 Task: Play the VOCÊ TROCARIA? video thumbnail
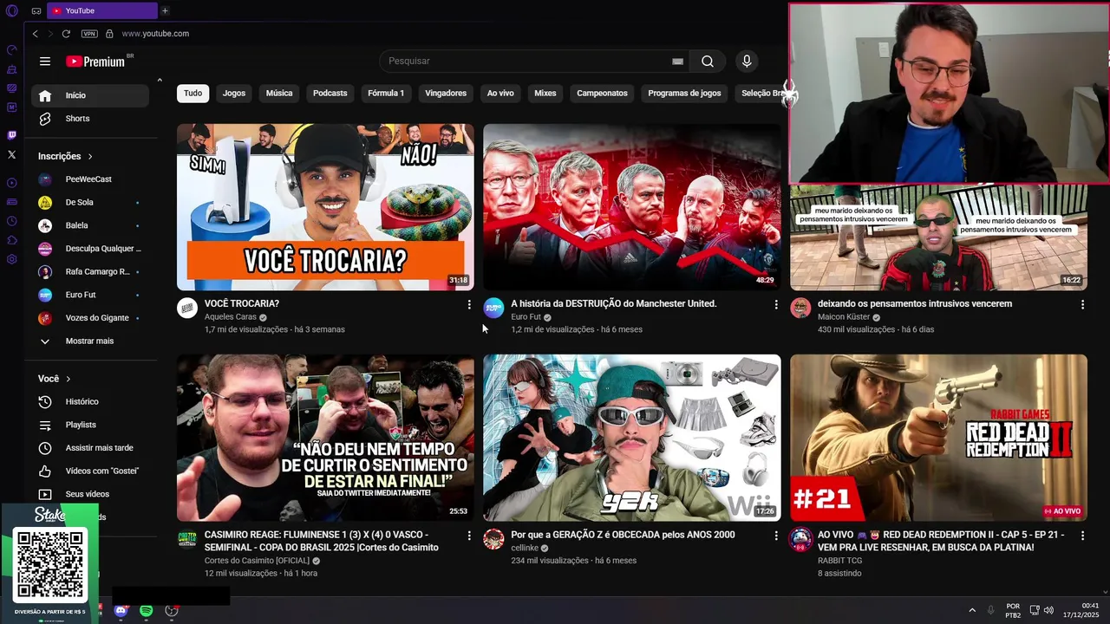click(325, 206)
